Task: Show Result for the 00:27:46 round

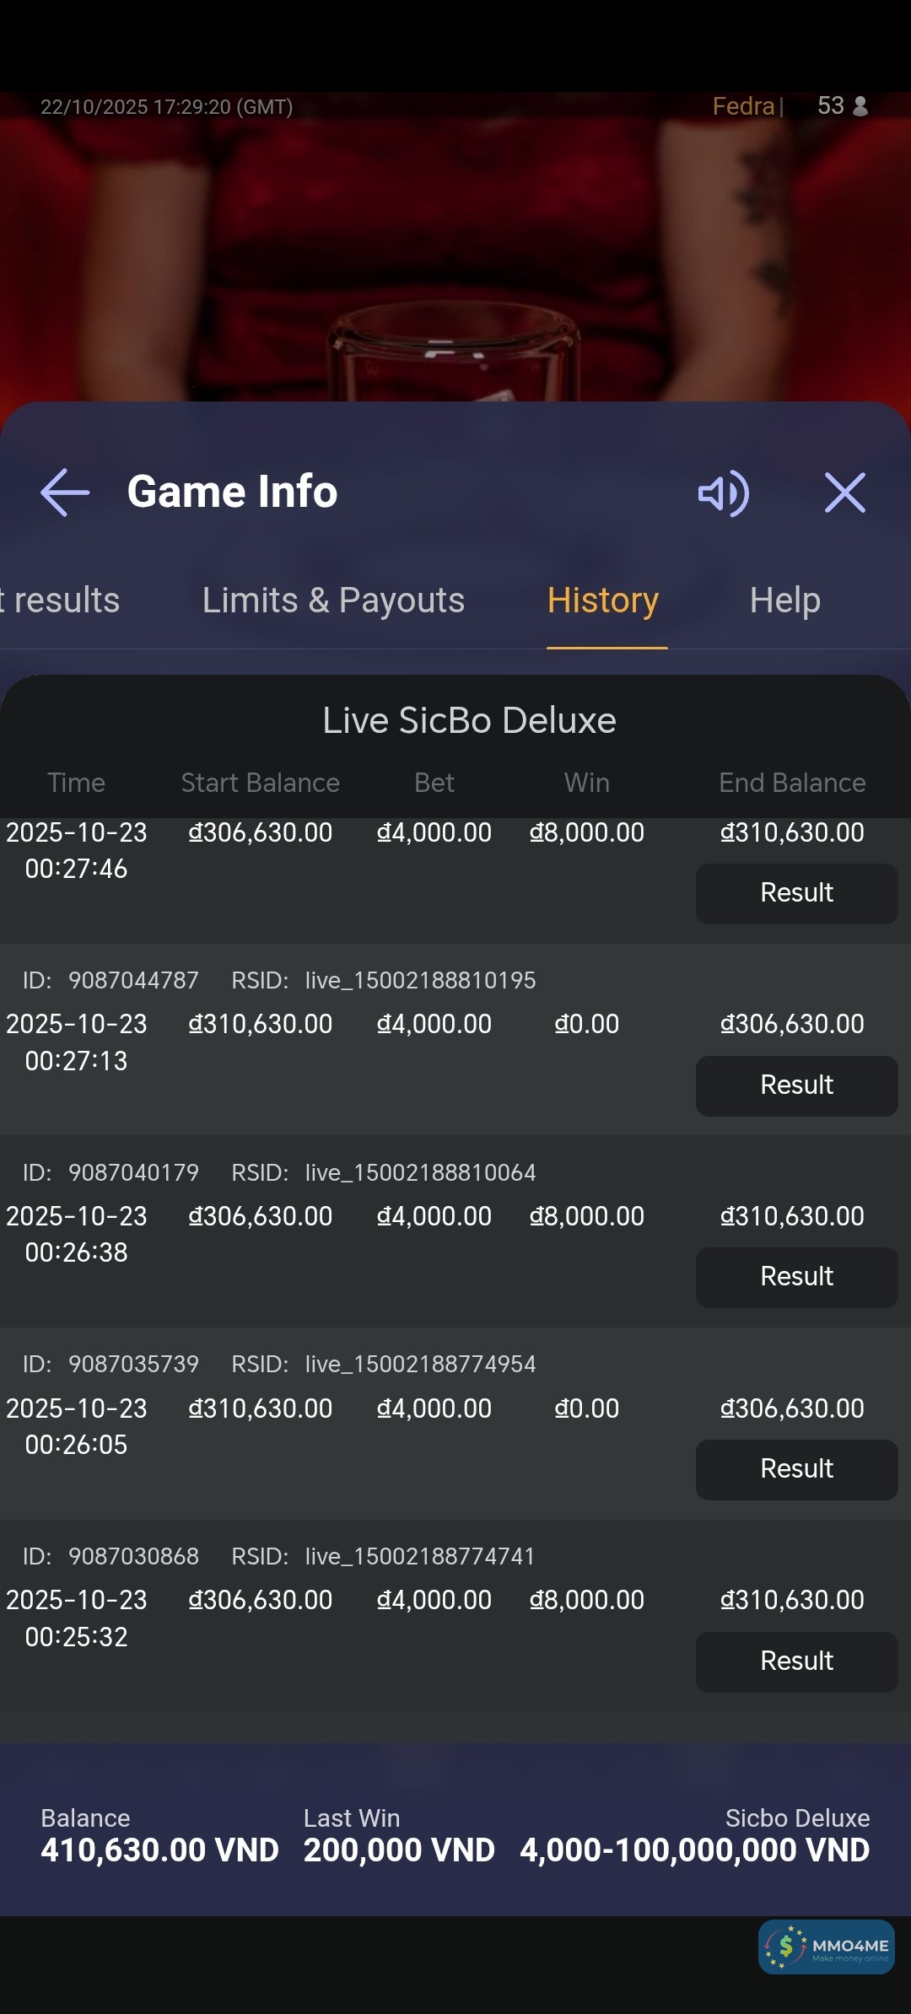Action: pos(796,893)
